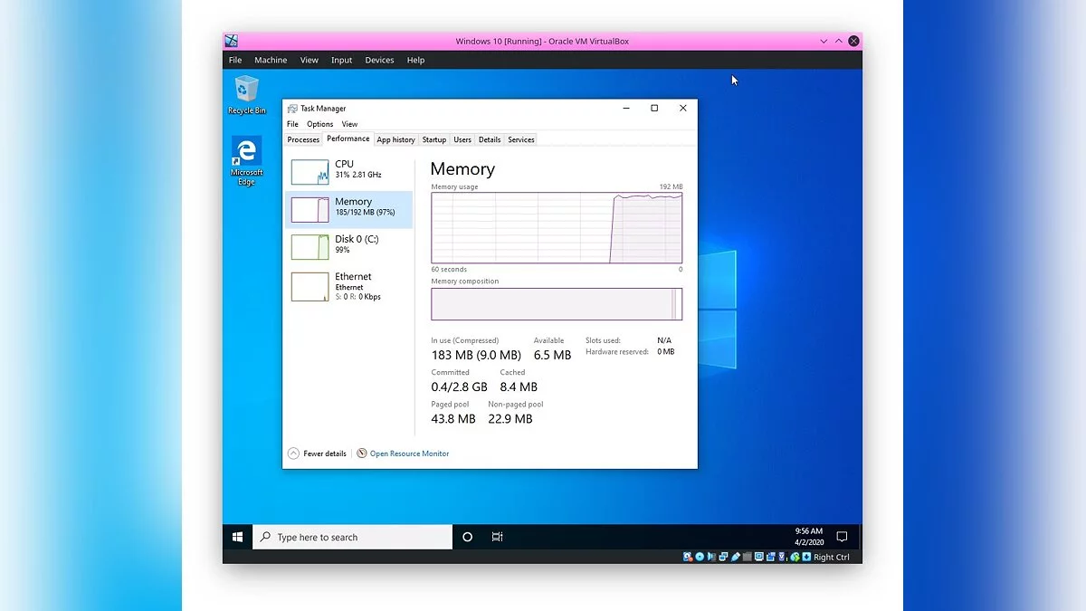Image resolution: width=1086 pixels, height=611 pixels.
Task: Click VirtualBox hard disk activity indicator
Action: 688,557
